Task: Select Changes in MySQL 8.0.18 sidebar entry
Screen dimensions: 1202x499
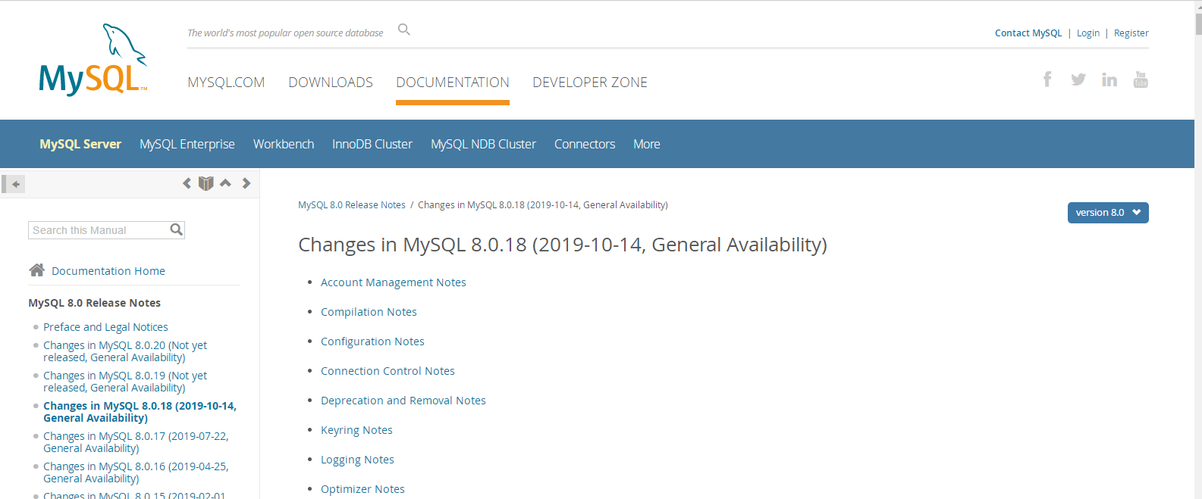Action: (x=140, y=412)
